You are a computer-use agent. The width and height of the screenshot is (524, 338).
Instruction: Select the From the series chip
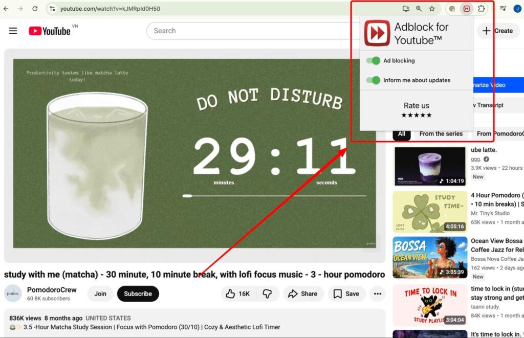tap(441, 133)
